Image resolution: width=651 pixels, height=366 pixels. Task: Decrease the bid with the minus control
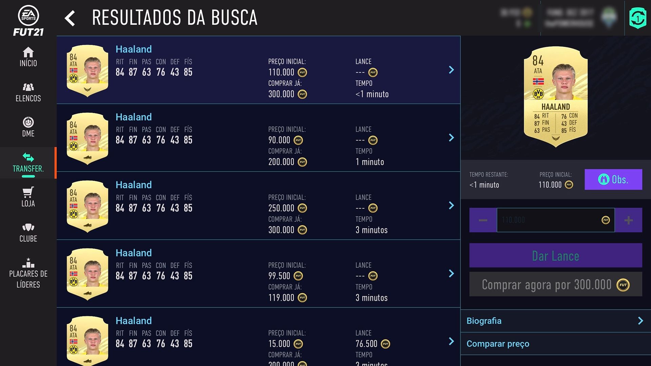click(482, 220)
